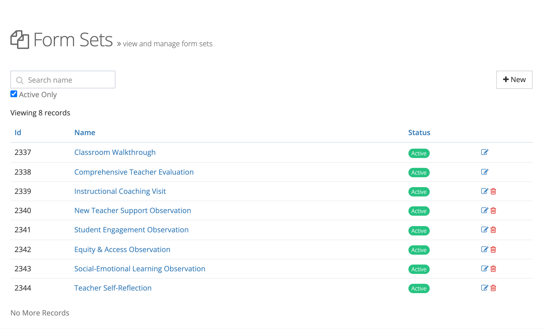543x329 pixels.
Task: Edit the Classroom Walkthrough form set
Action: click(485, 152)
